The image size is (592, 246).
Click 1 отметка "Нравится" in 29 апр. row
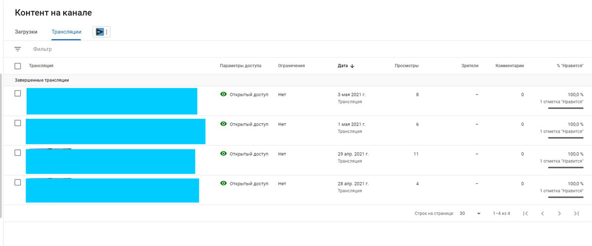click(x=561, y=161)
